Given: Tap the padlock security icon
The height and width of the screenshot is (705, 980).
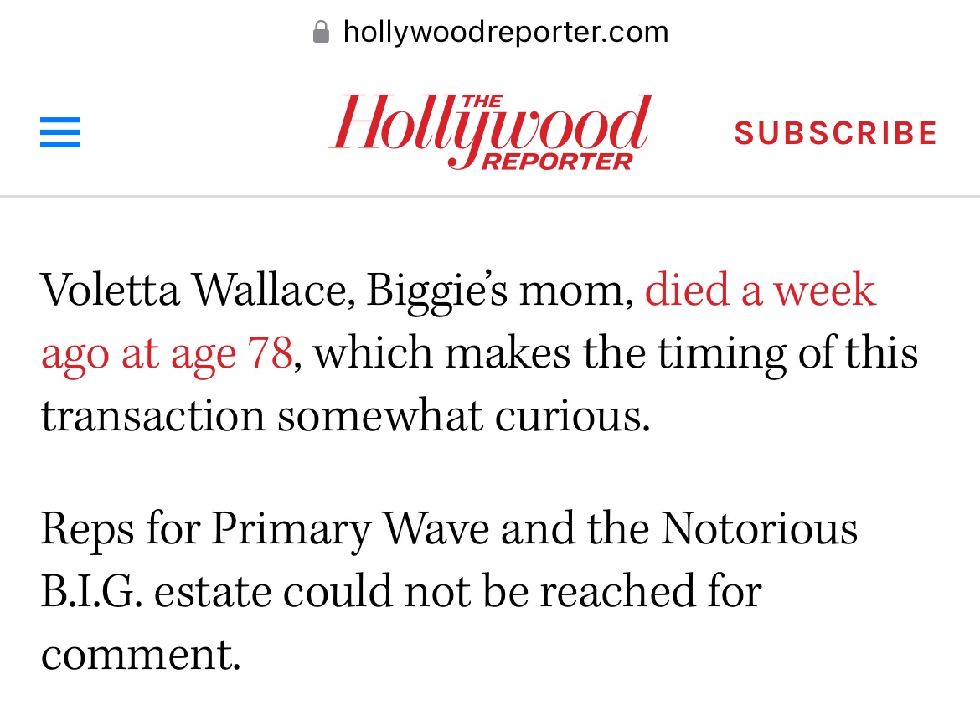Looking at the screenshot, I should pyautogui.click(x=321, y=32).
